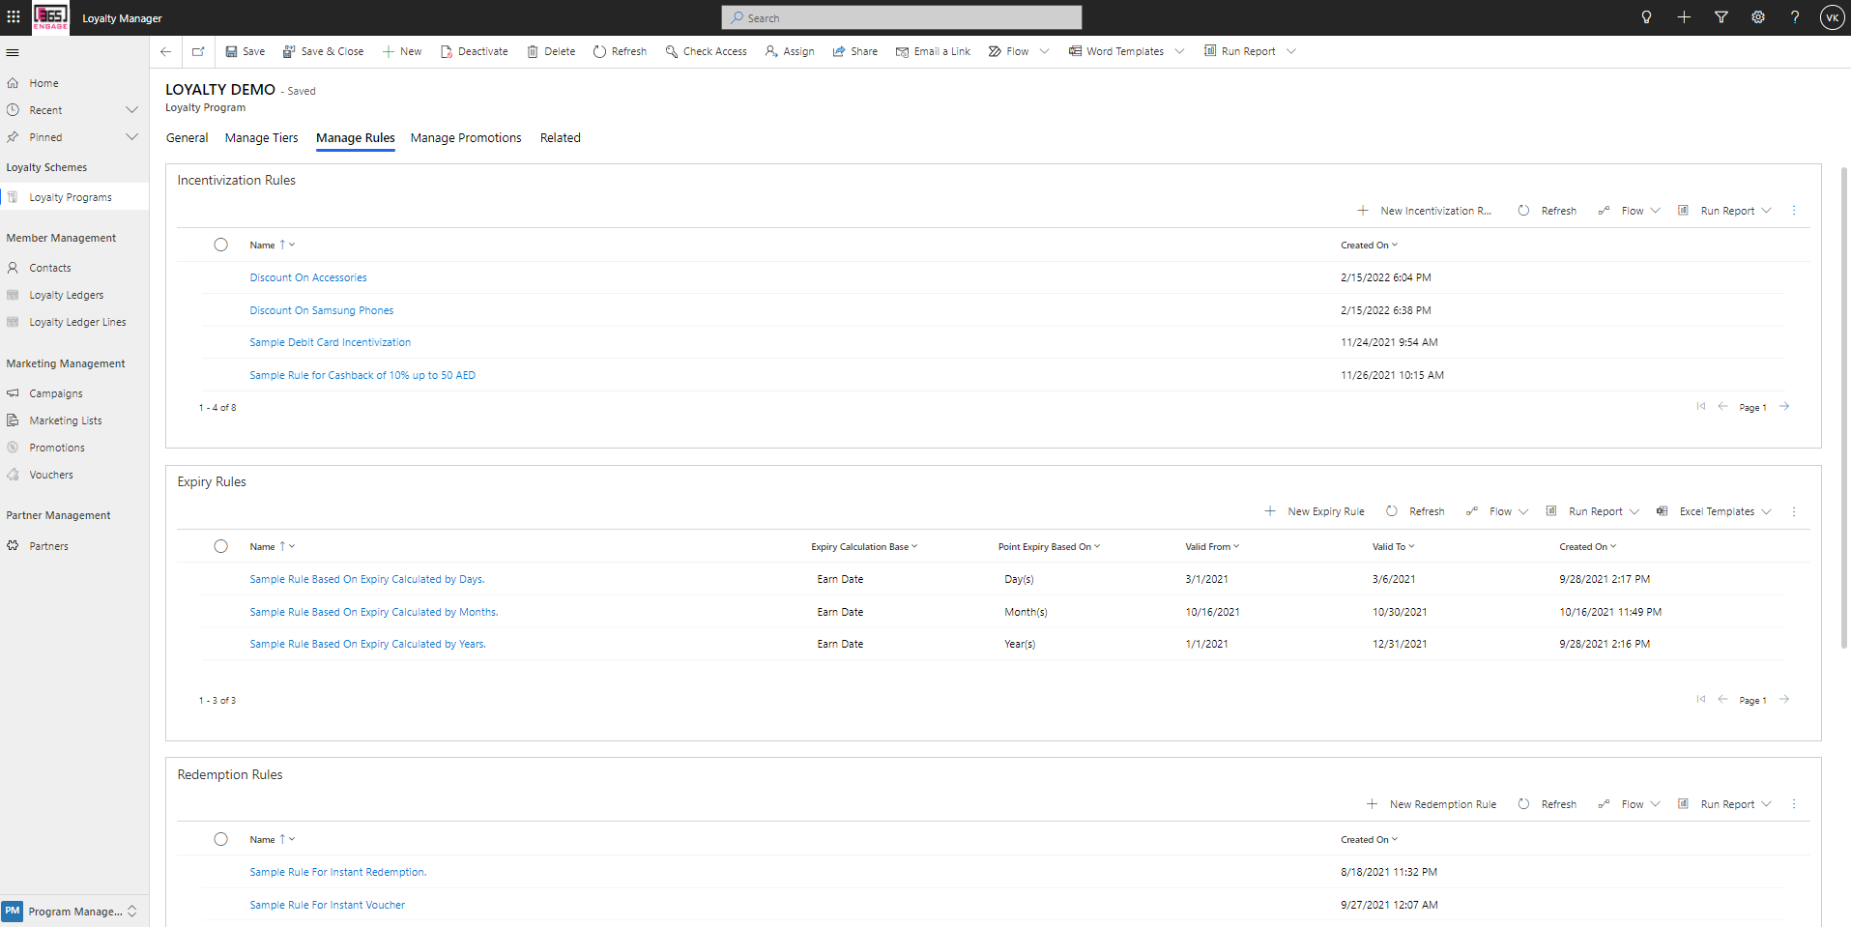Open the General tab of LOYALTY DEMO

[x=187, y=137]
